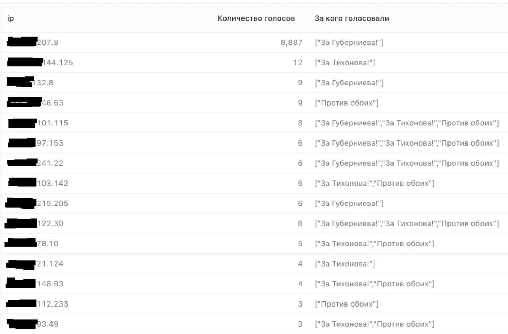Click the vote count 12 cell

[x=298, y=63]
